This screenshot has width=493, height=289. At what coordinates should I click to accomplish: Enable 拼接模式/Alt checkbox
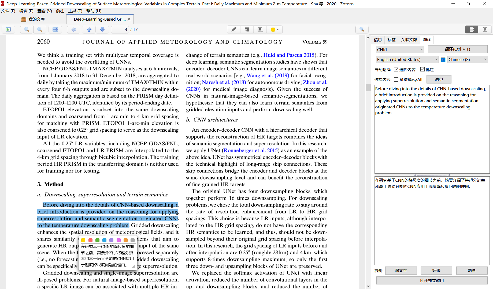point(396,79)
